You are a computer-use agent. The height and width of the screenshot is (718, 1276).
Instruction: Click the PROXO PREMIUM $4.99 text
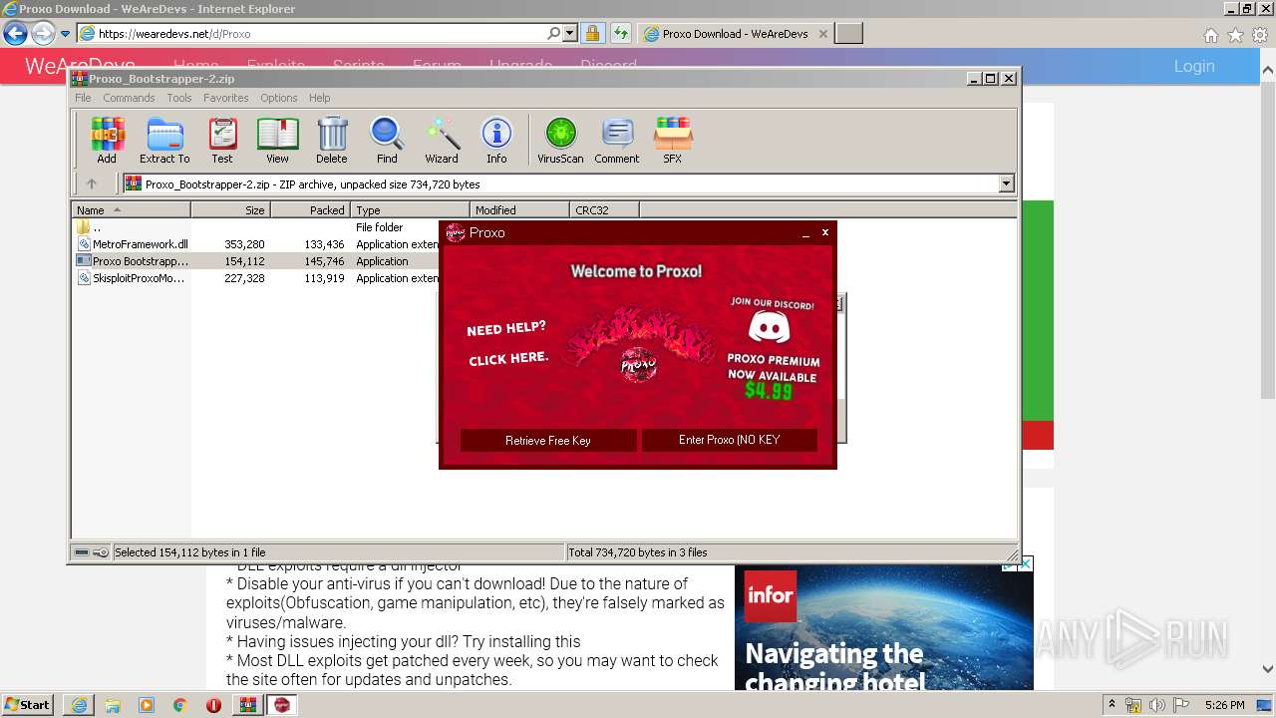[x=774, y=376]
